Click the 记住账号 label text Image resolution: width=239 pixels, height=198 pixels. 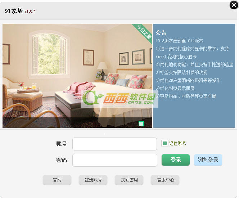[x=177, y=143]
